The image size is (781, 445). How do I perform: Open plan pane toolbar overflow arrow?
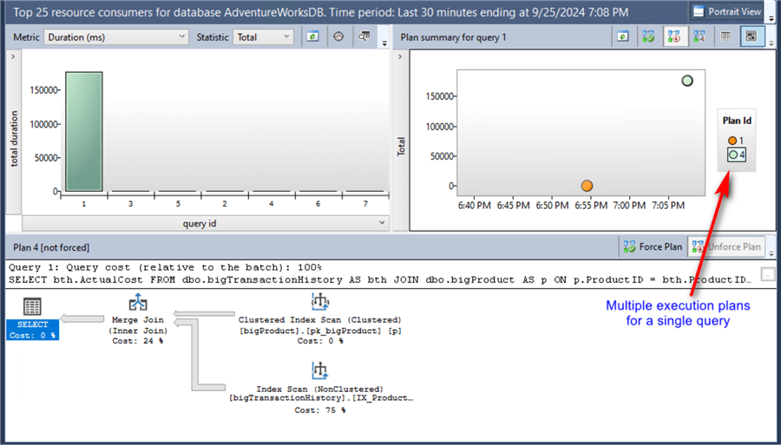click(771, 254)
